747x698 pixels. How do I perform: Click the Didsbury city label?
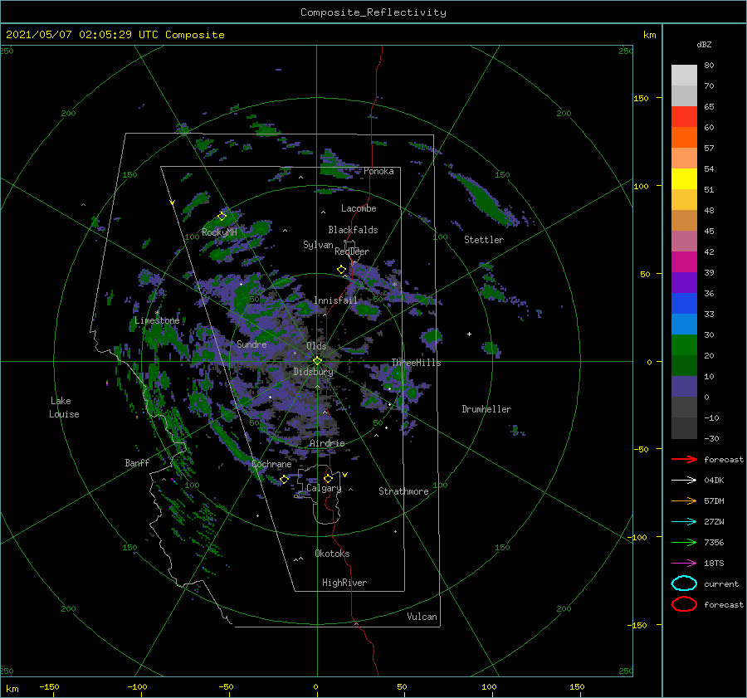point(314,372)
